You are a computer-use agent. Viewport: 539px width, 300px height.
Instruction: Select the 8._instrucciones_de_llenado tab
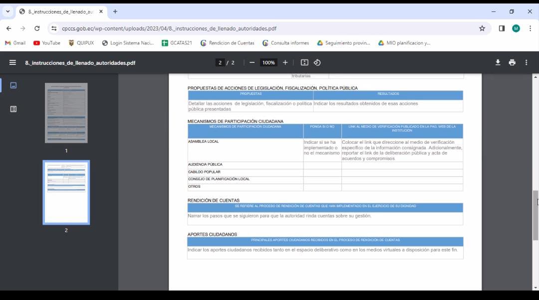(60, 11)
